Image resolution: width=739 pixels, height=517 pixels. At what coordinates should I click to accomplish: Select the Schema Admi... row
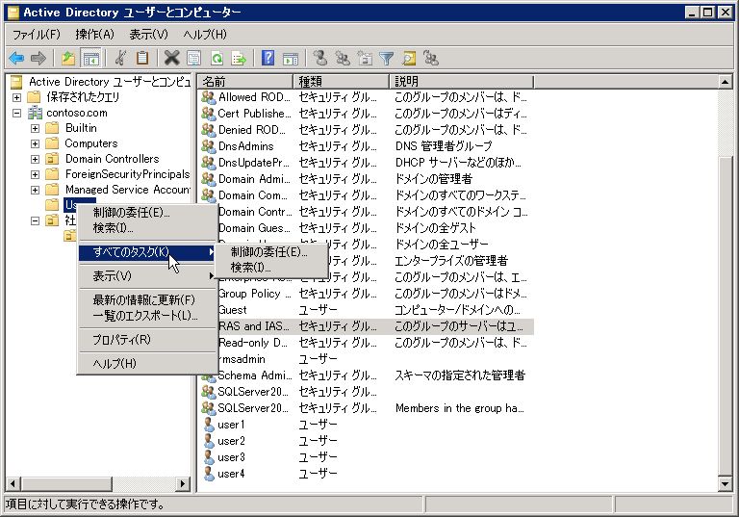tap(368, 375)
